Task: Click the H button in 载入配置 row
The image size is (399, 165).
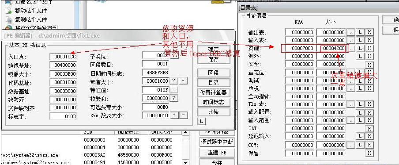Action: tap(369, 112)
